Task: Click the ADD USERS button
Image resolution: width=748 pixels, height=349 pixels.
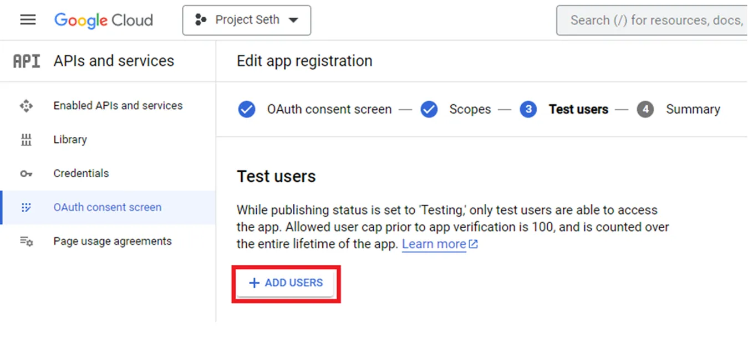Action: coord(286,283)
